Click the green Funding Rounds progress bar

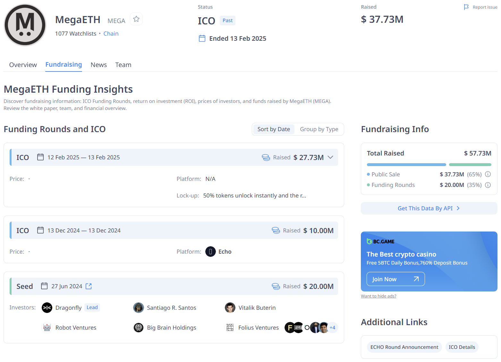[x=470, y=164]
